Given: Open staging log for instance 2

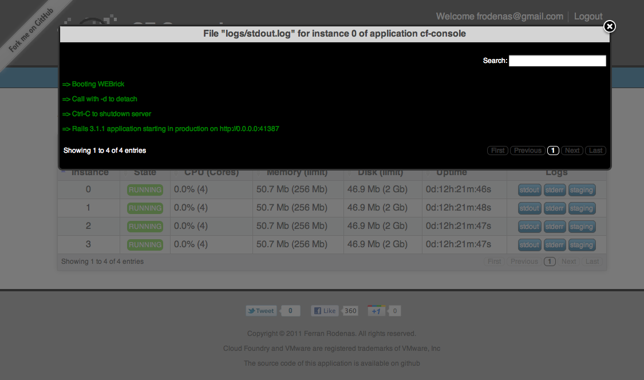Looking at the screenshot, I should (x=582, y=227).
